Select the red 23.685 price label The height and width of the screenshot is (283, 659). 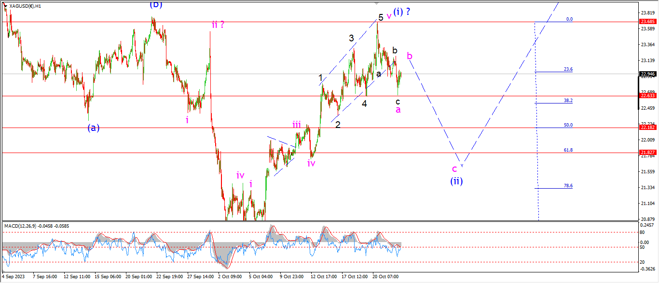coord(646,22)
